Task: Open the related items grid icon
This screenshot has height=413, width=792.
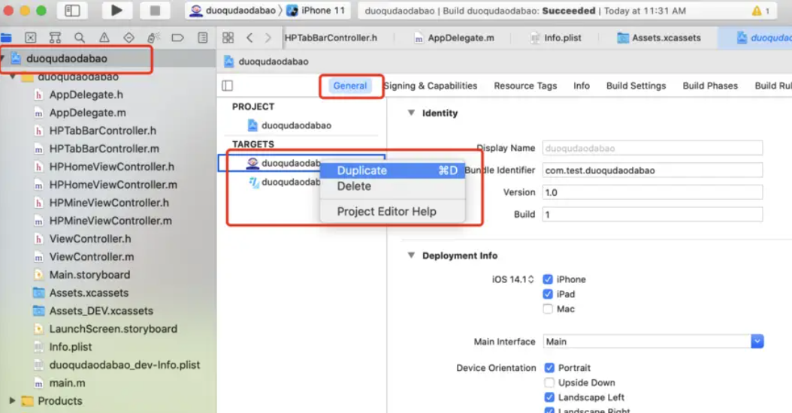Action: click(228, 38)
